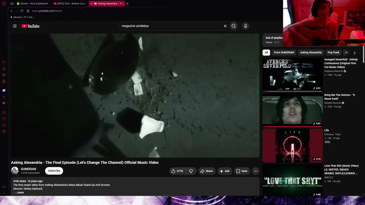
Task: Select the All filter chip
Action: [x=266, y=52]
